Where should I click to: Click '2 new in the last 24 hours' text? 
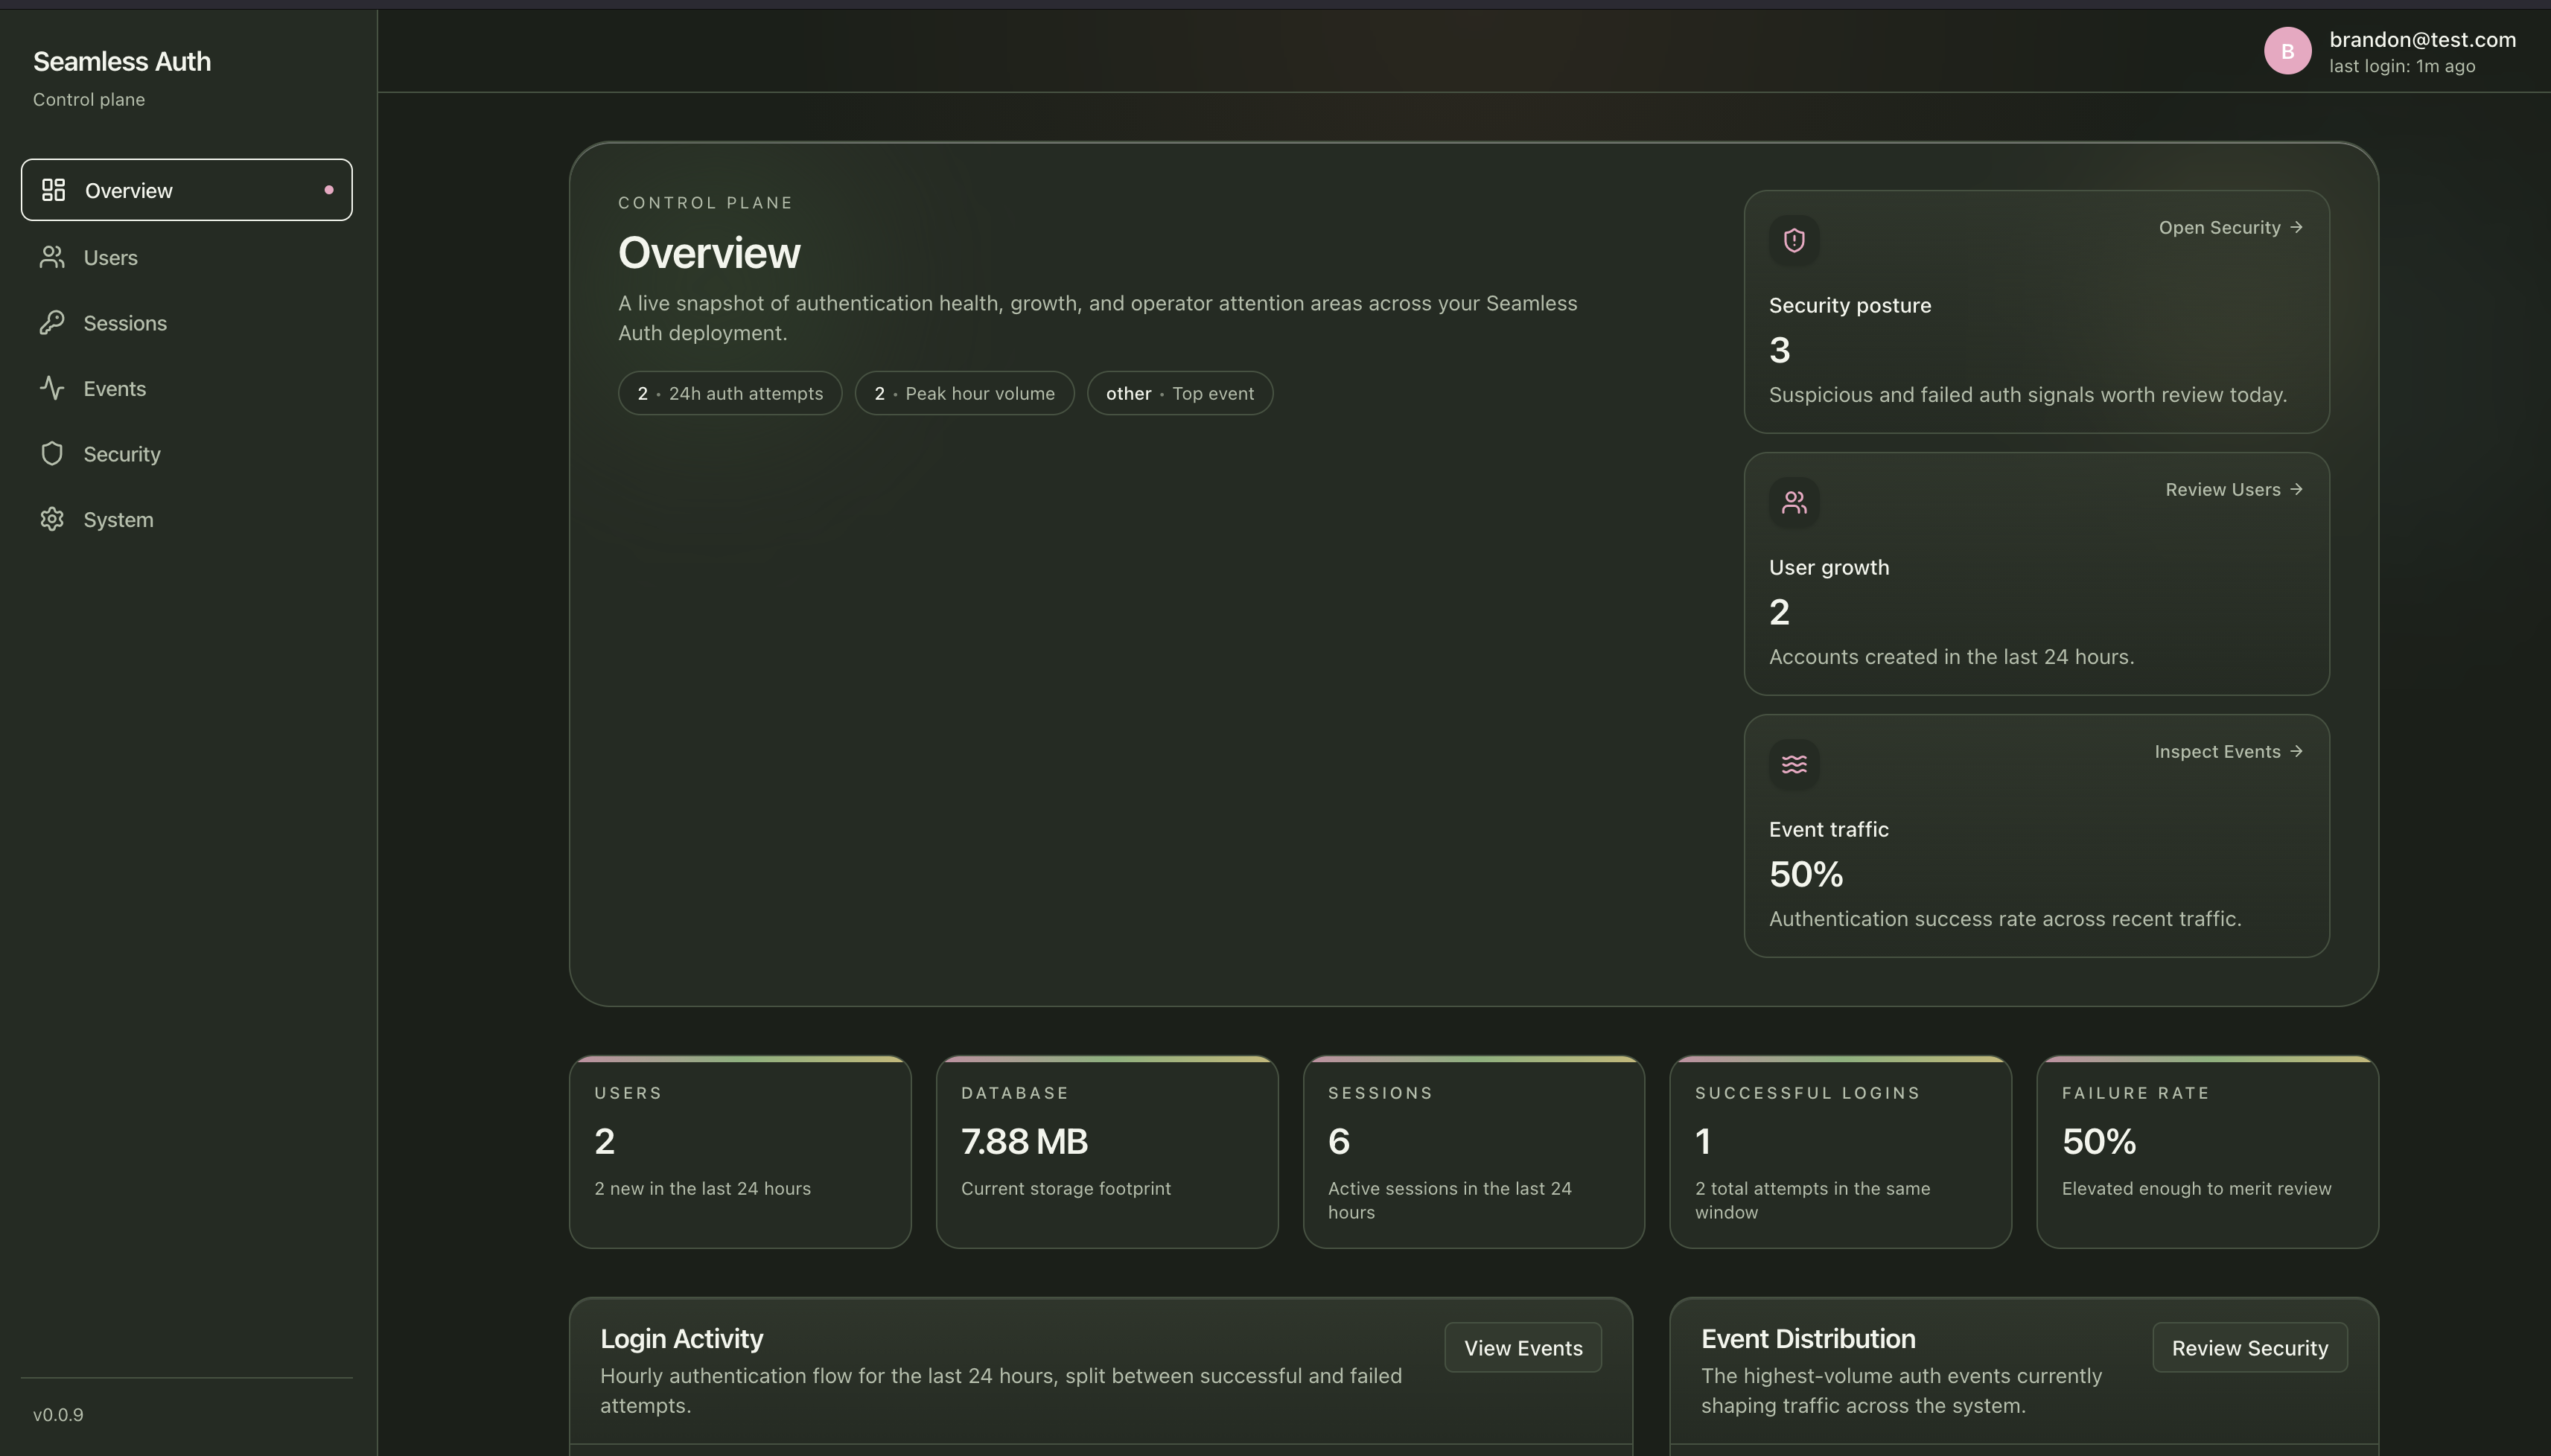pos(702,1188)
